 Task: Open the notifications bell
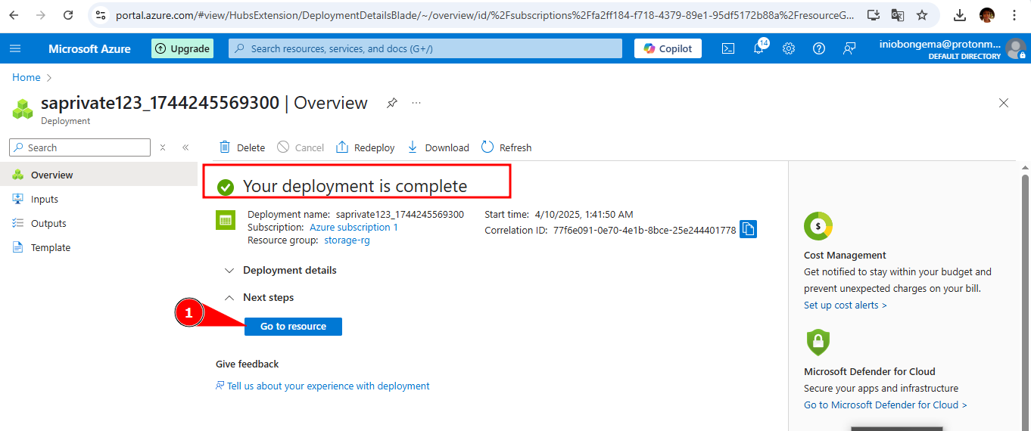[758, 48]
